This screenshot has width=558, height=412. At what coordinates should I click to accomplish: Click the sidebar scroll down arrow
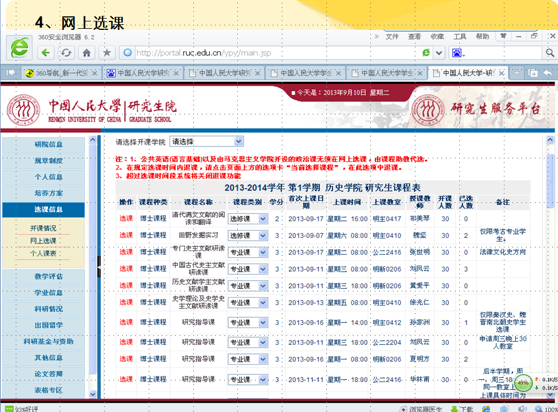(x=92, y=393)
